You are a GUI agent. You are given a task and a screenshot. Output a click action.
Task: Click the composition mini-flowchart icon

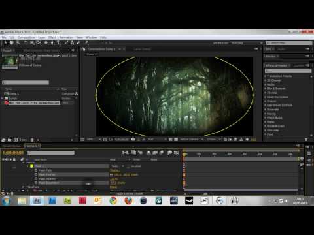[125, 153]
